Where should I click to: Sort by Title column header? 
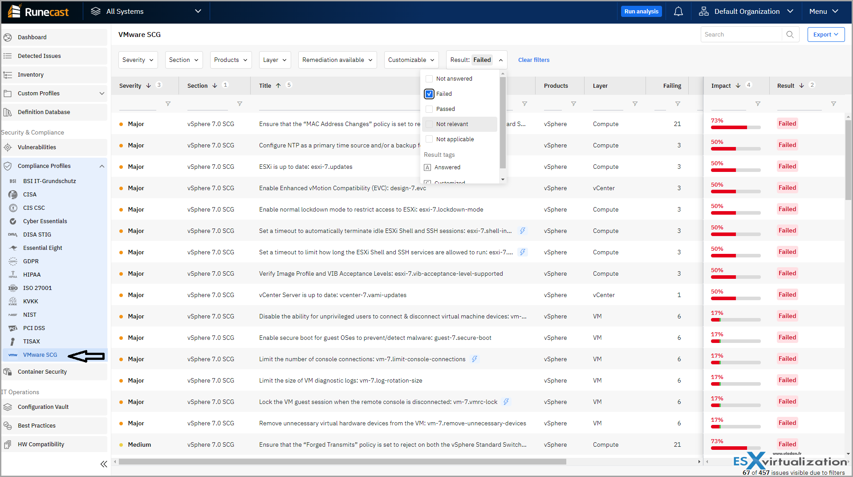pos(265,86)
